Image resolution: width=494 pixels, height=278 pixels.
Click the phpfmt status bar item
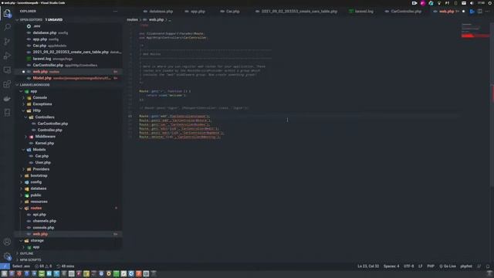[x=466, y=266]
